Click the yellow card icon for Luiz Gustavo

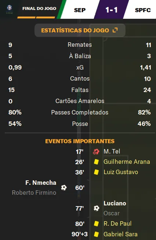96,172
